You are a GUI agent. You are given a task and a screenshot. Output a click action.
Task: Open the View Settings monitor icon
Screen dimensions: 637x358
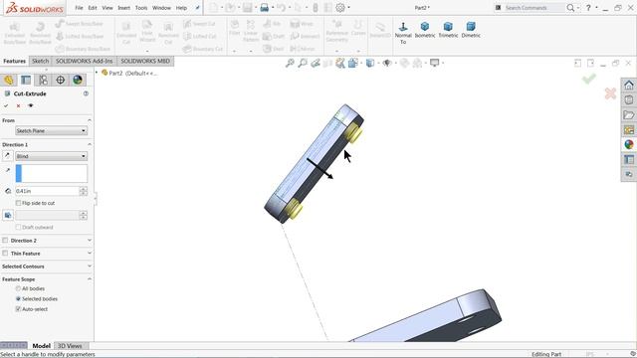pos(435,63)
